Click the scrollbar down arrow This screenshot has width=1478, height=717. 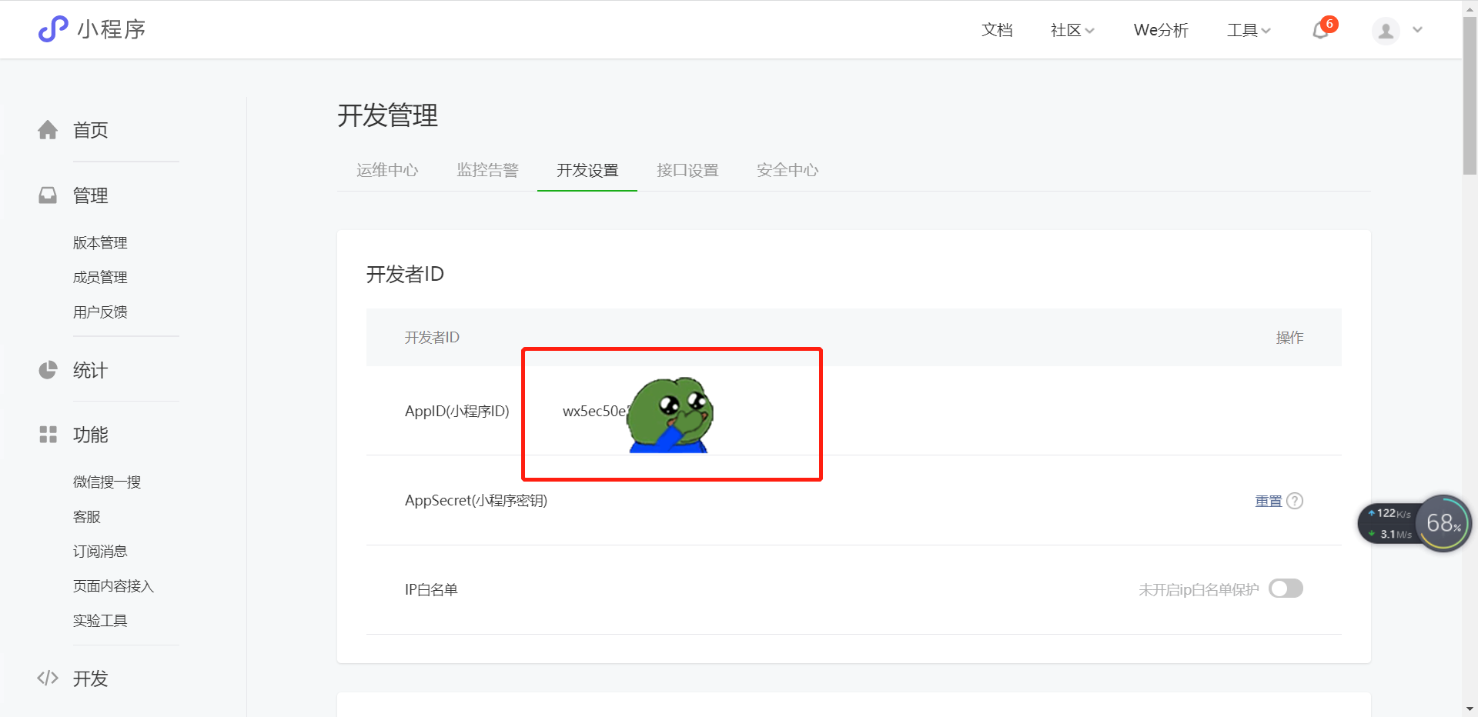click(x=1470, y=709)
